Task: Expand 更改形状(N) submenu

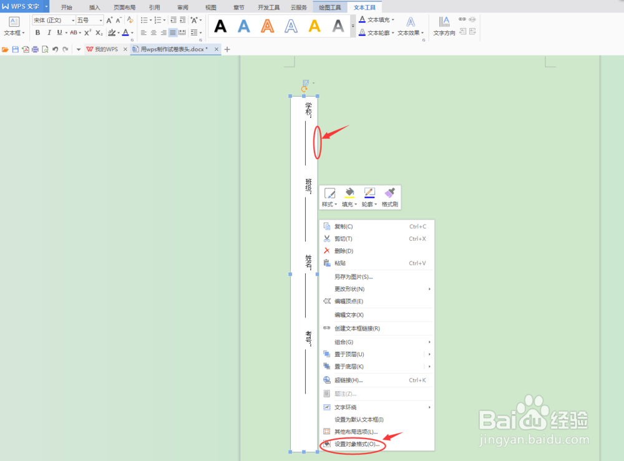Action: tap(376, 289)
